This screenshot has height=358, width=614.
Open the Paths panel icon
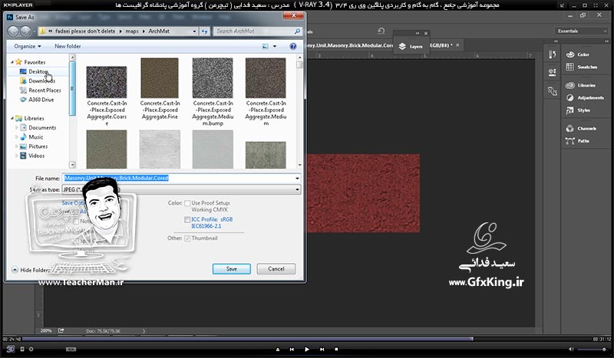tap(570, 141)
